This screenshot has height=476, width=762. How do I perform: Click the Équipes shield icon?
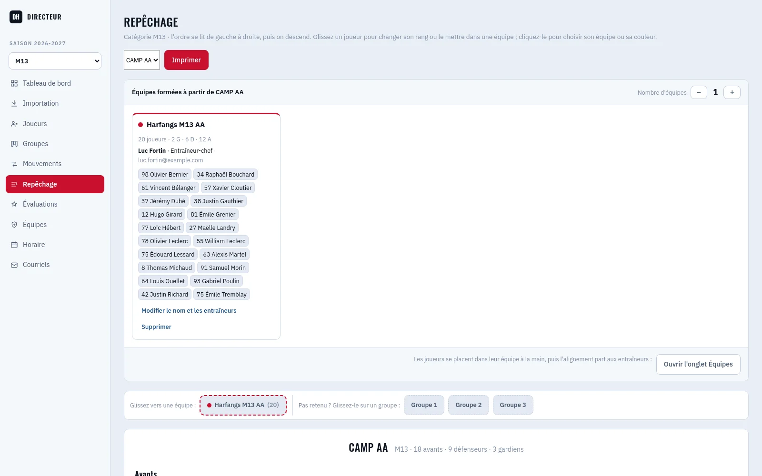click(14, 225)
